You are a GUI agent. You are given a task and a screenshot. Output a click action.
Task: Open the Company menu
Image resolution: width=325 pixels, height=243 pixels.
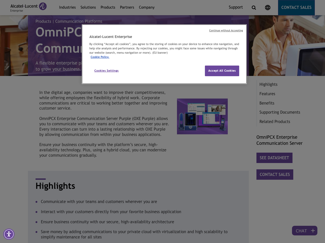click(x=146, y=7)
